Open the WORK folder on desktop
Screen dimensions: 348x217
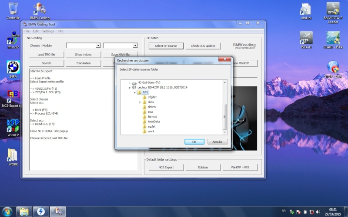point(13,157)
